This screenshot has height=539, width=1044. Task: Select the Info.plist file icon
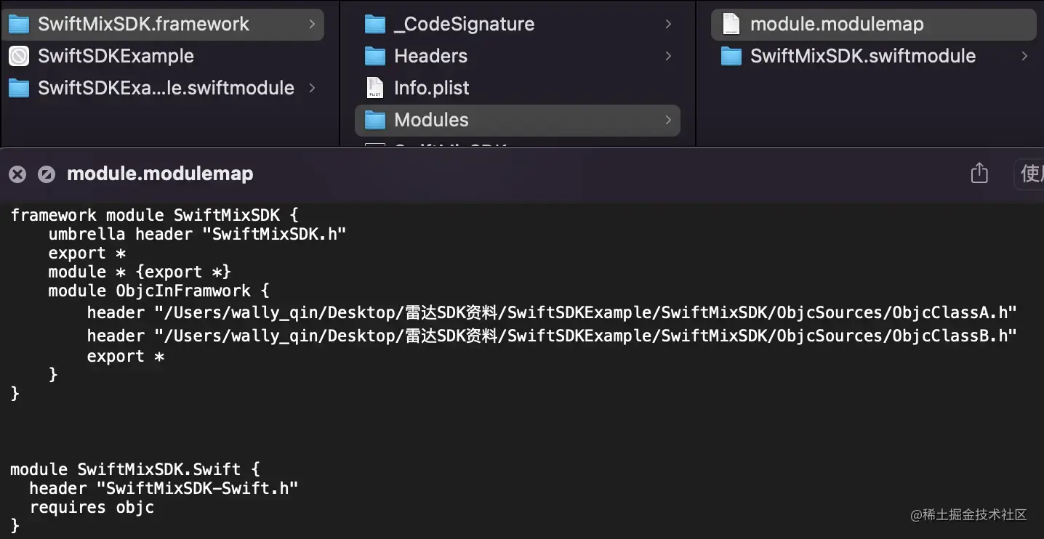375,88
